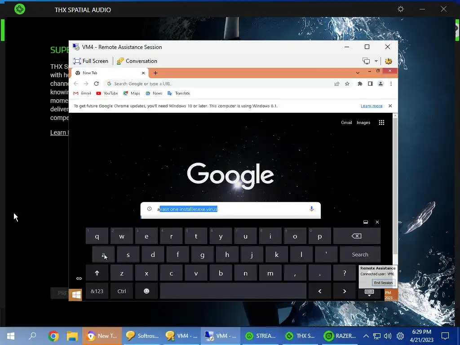Image resolution: width=460 pixels, height=345 pixels.
Task: Click Images link on Google page
Action: pos(363,123)
